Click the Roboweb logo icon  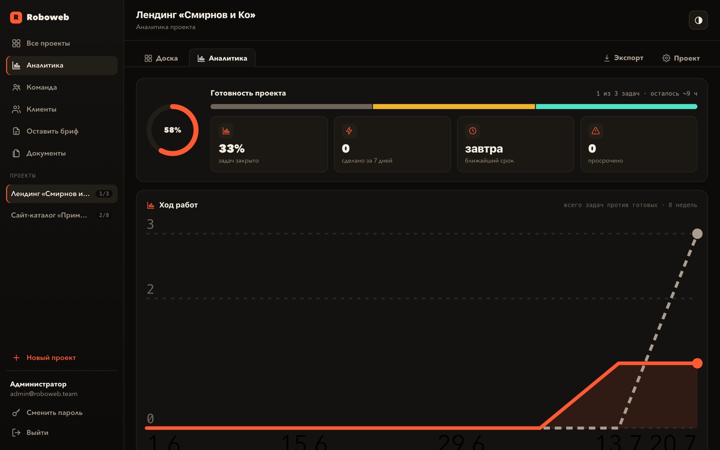[16, 17]
